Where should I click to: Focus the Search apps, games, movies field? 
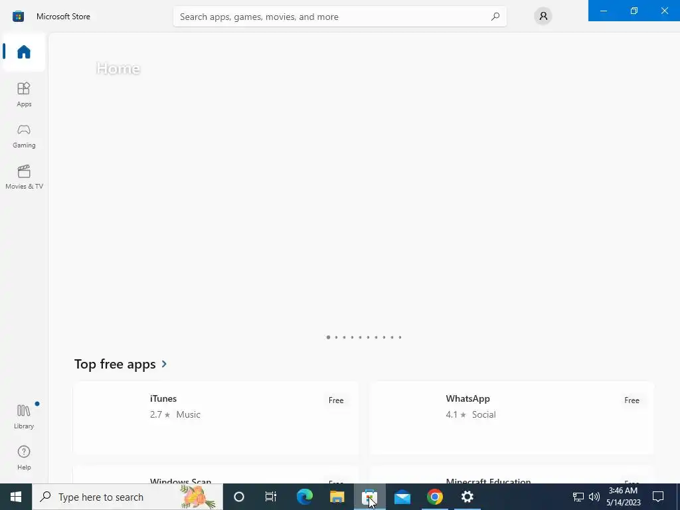339,17
